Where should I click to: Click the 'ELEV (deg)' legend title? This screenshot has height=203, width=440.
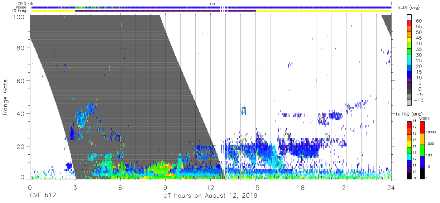pos(409,8)
